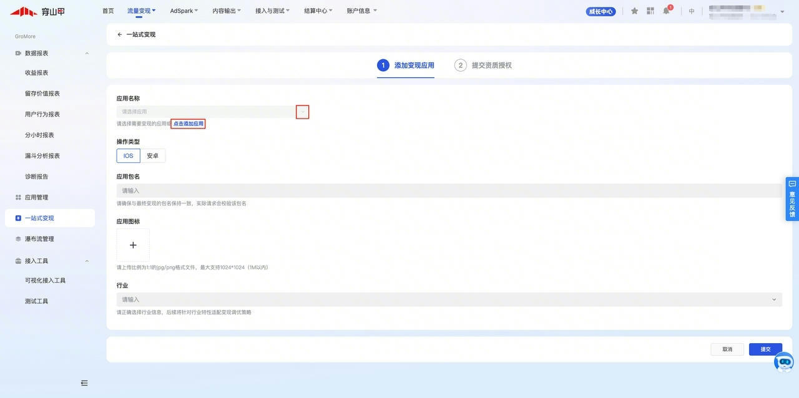Open the 流量变现 top menu

[141, 11]
